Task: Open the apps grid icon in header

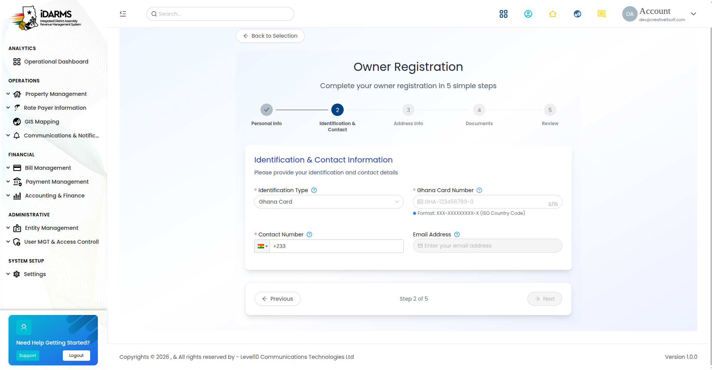Action: pyautogui.click(x=503, y=14)
